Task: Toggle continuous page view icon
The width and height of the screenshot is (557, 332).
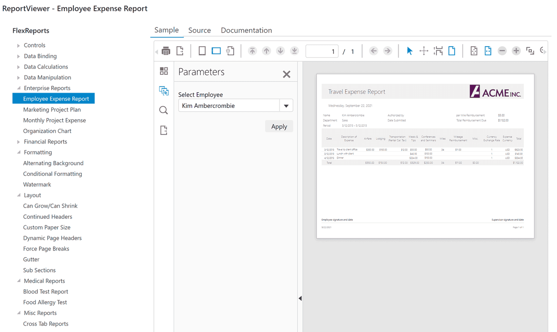Action: coord(438,51)
